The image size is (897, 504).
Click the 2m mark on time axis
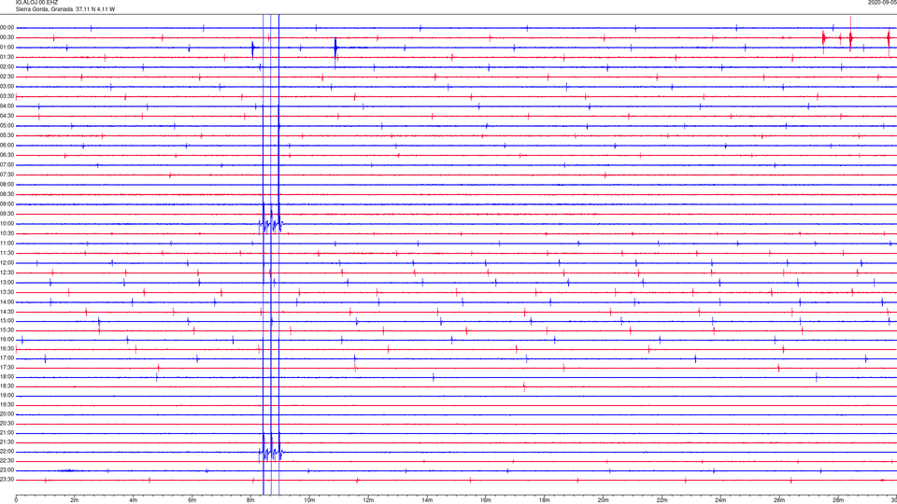tap(75, 500)
